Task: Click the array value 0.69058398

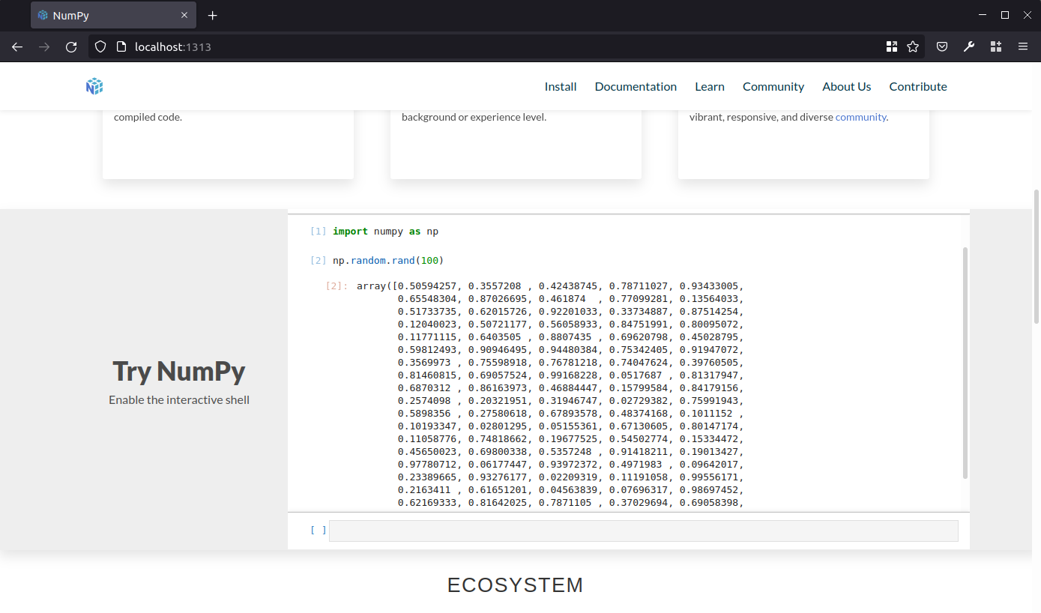Action: click(x=709, y=502)
